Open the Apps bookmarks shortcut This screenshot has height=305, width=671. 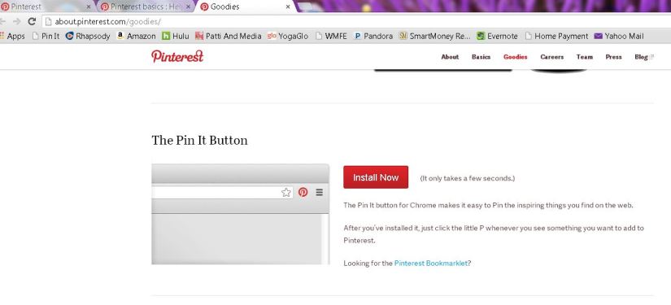coord(13,37)
